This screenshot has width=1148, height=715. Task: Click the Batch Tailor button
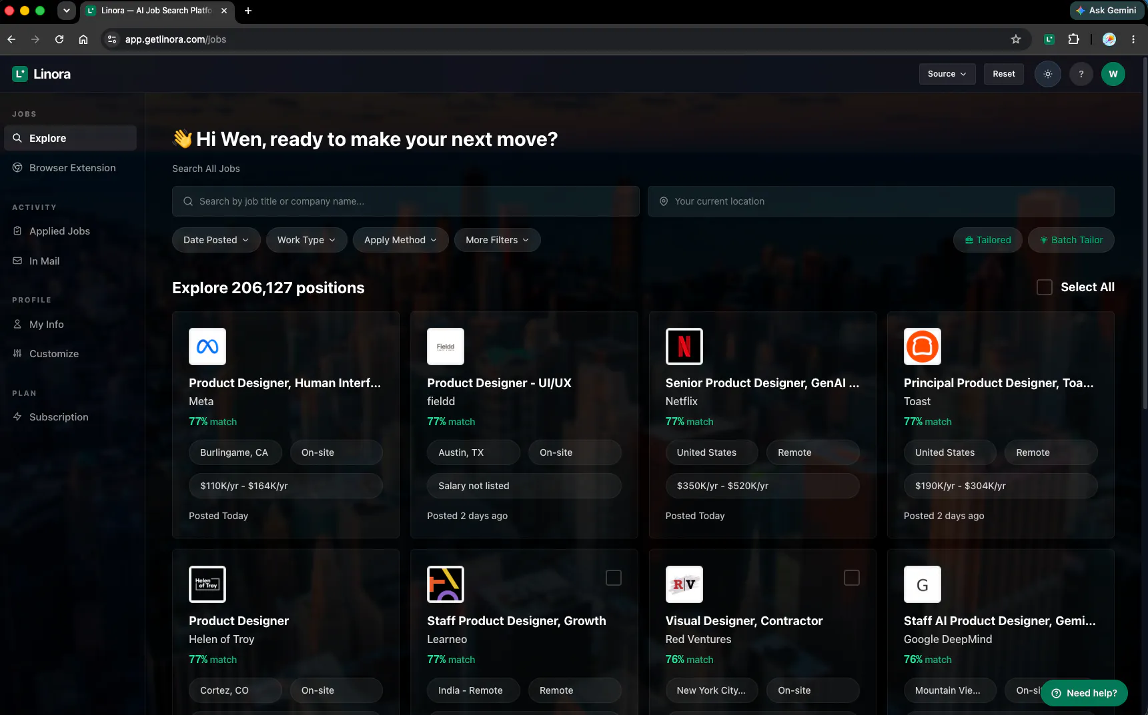coord(1071,240)
